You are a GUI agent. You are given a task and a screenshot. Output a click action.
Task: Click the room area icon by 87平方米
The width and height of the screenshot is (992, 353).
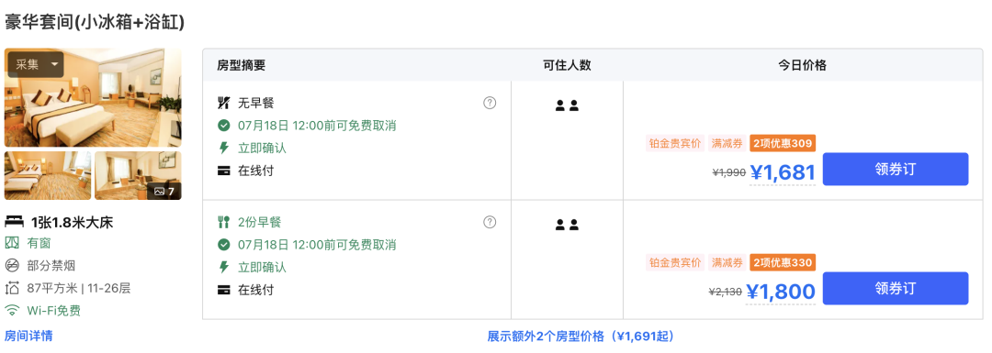tap(12, 289)
